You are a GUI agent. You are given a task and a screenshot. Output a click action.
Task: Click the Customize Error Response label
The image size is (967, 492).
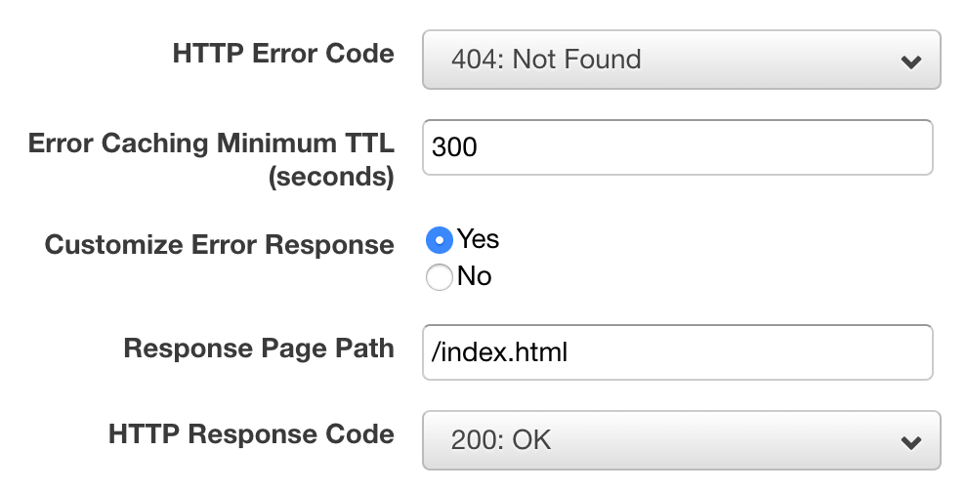[219, 245]
